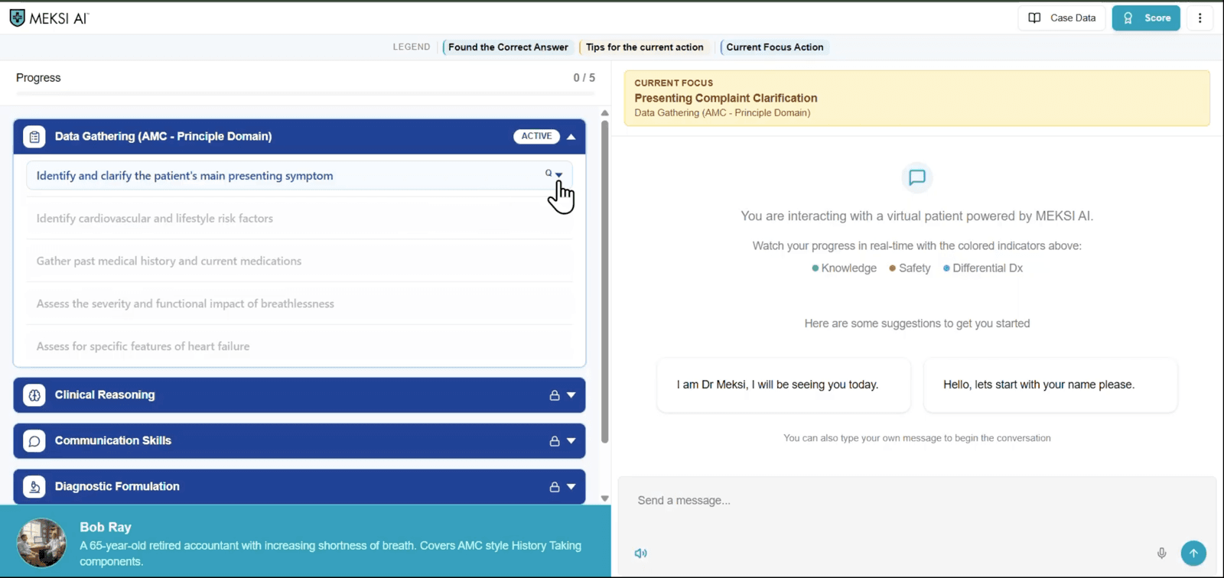Viewport: 1224px width, 578px height.
Task: Open Case Data panel
Action: pyautogui.click(x=1062, y=18)
